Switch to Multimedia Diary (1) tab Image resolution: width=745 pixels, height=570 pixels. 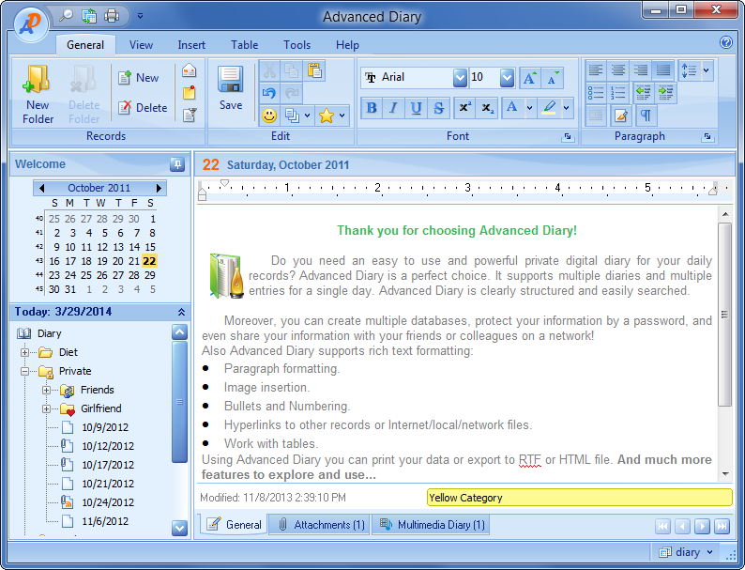433,525
